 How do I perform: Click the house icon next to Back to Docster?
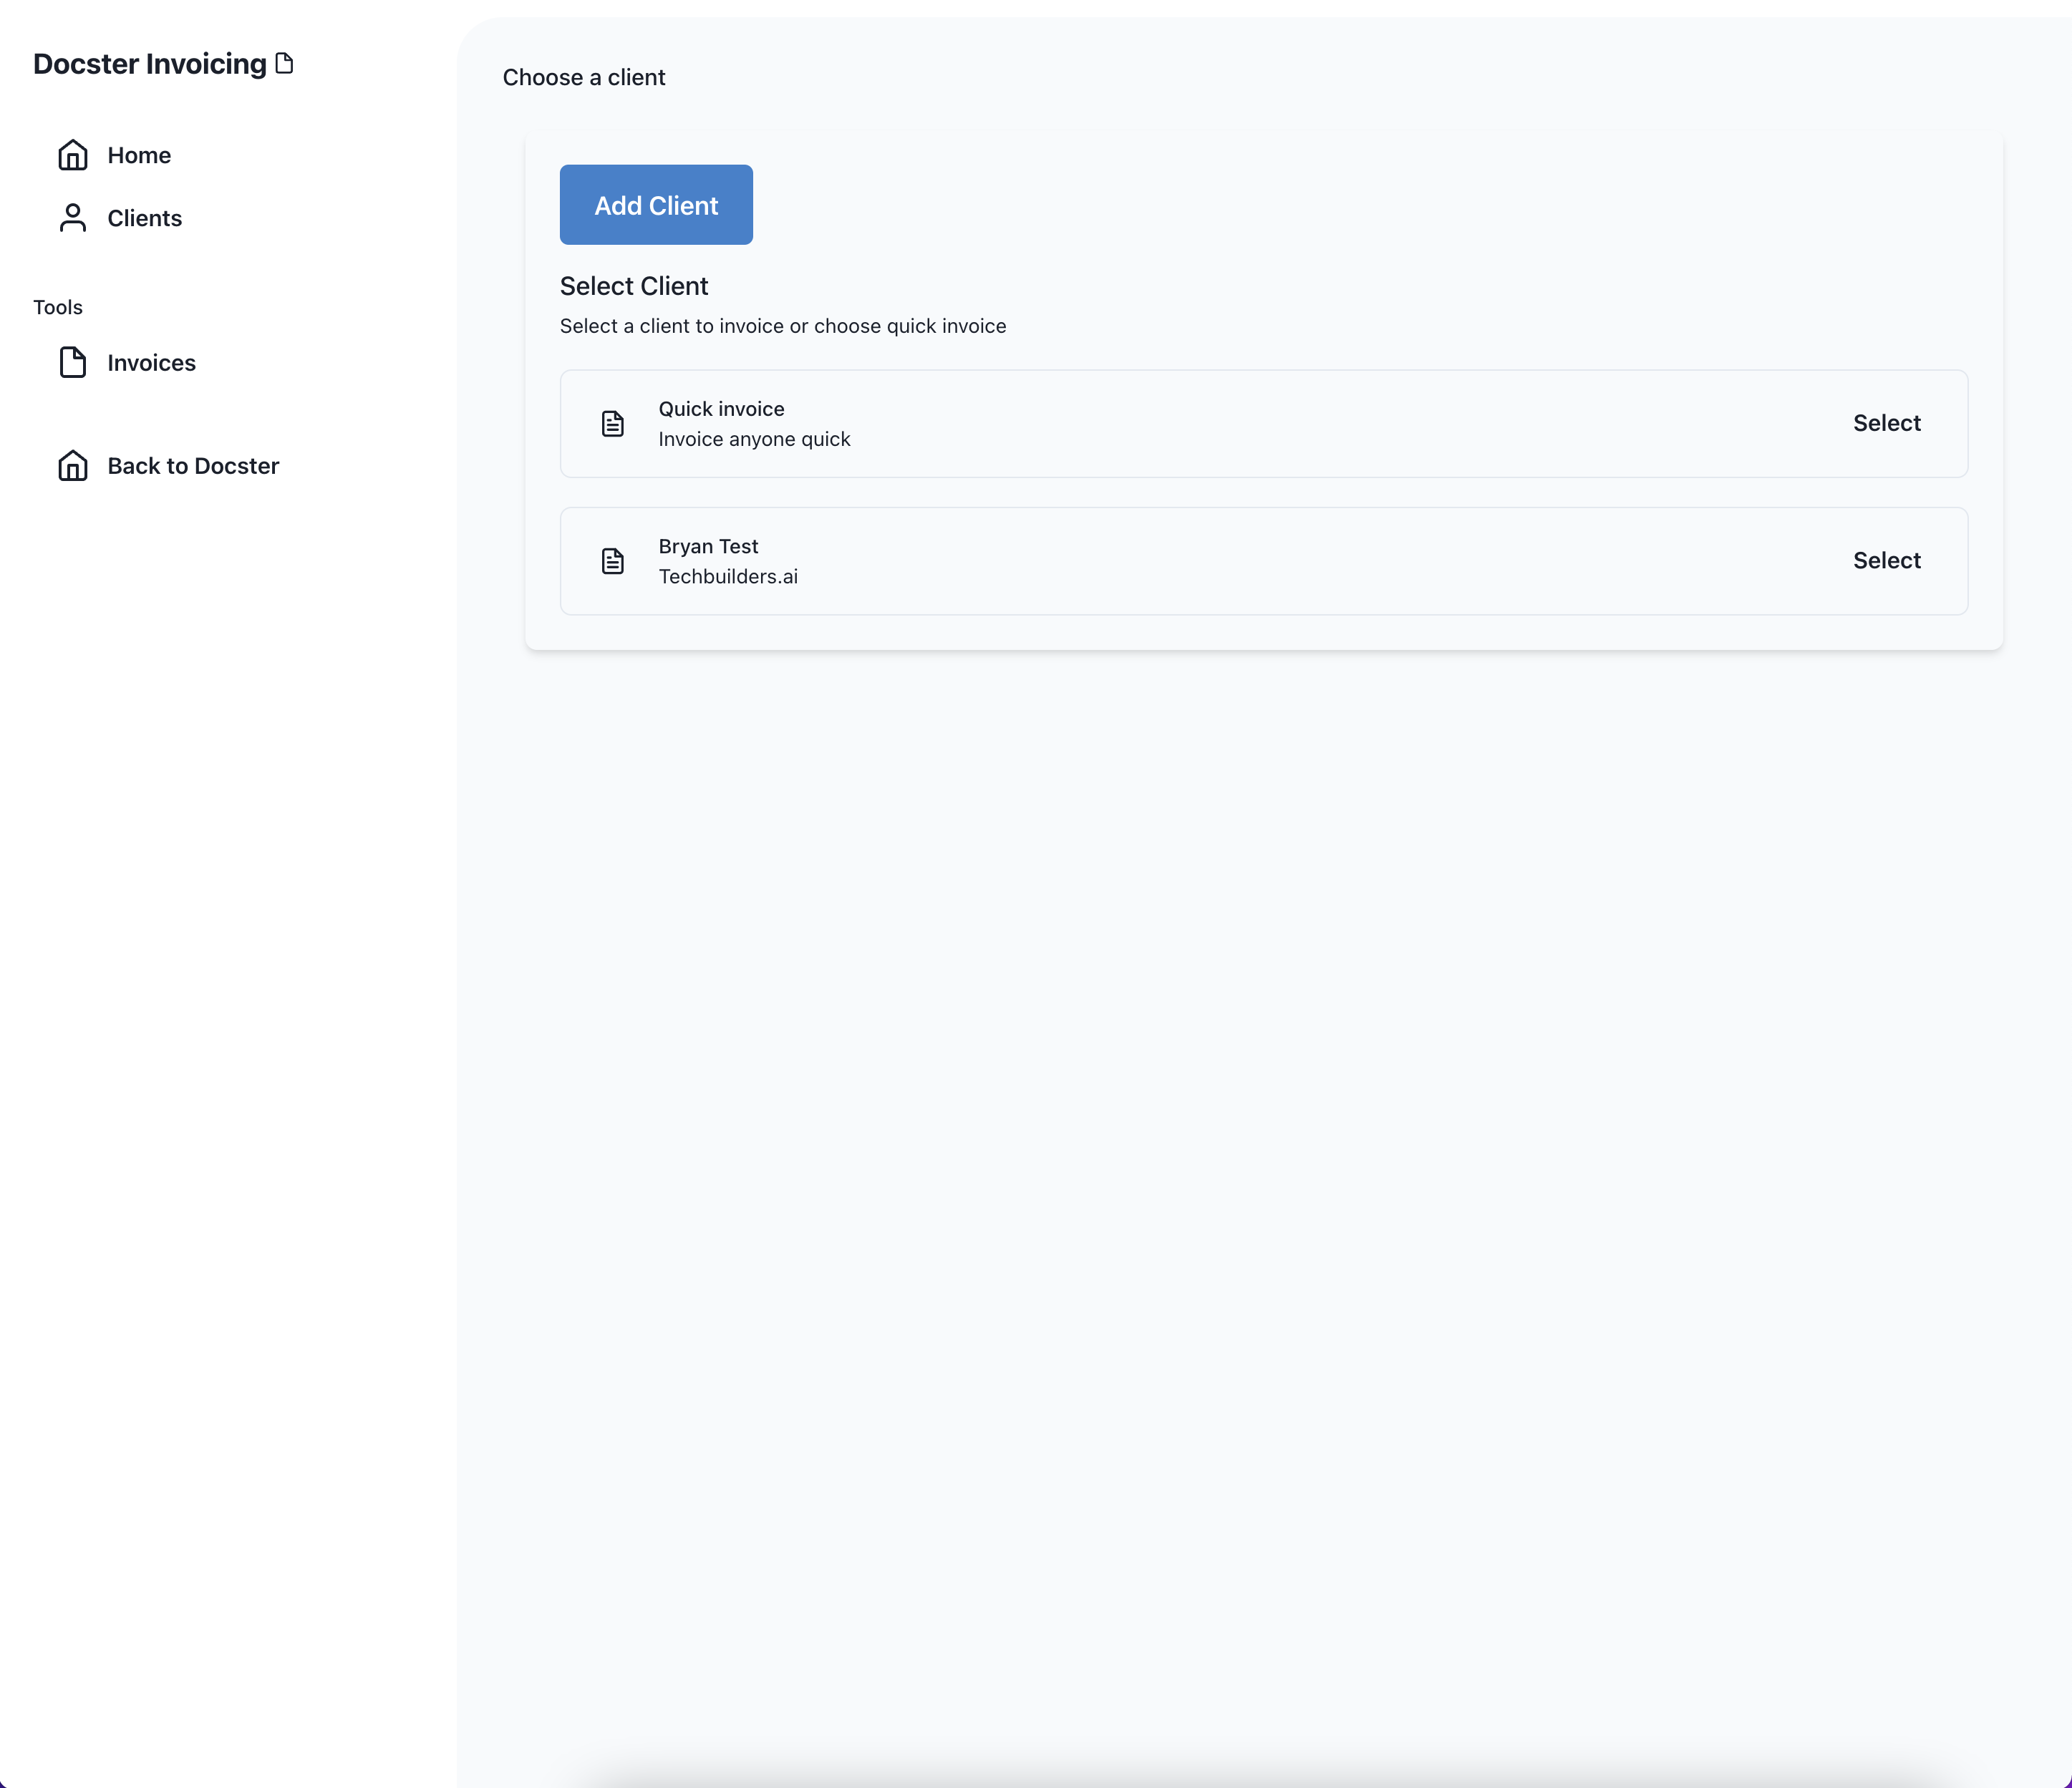coord(73,466)
